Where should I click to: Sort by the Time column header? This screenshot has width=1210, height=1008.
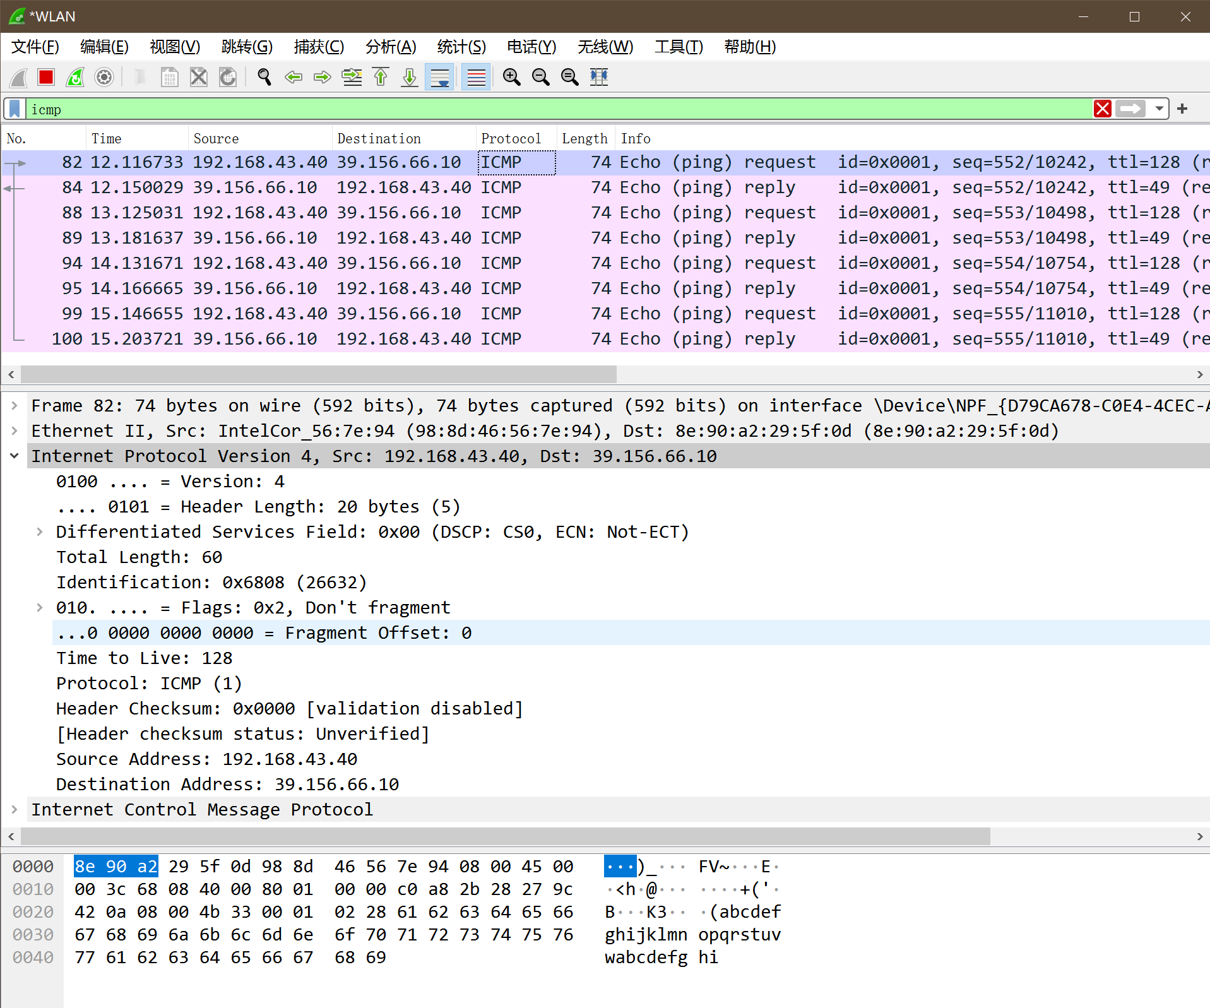tap(137, 138)
